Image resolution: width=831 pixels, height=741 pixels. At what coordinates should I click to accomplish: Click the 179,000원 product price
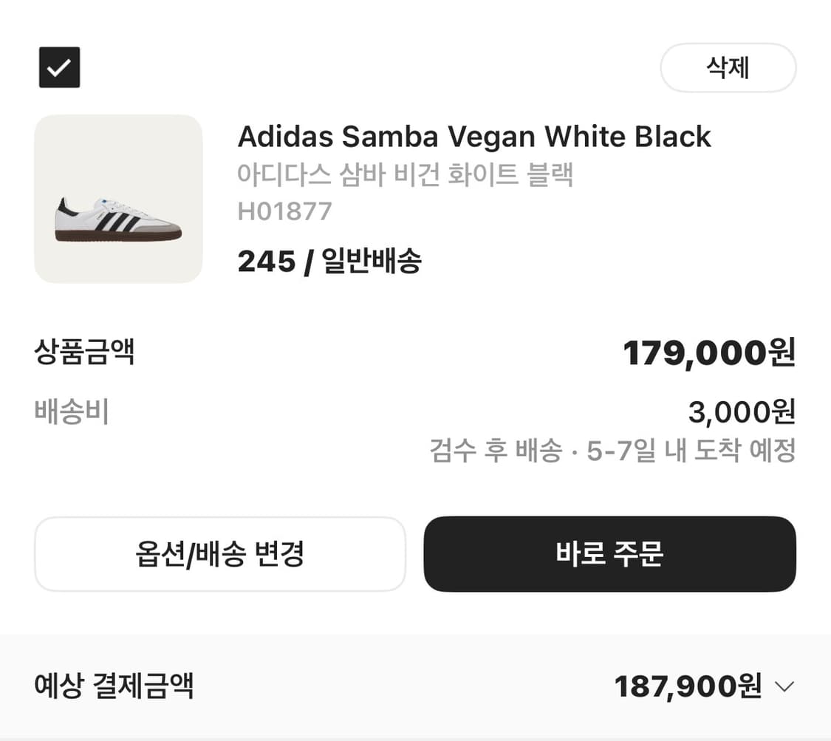pos(709,353)
